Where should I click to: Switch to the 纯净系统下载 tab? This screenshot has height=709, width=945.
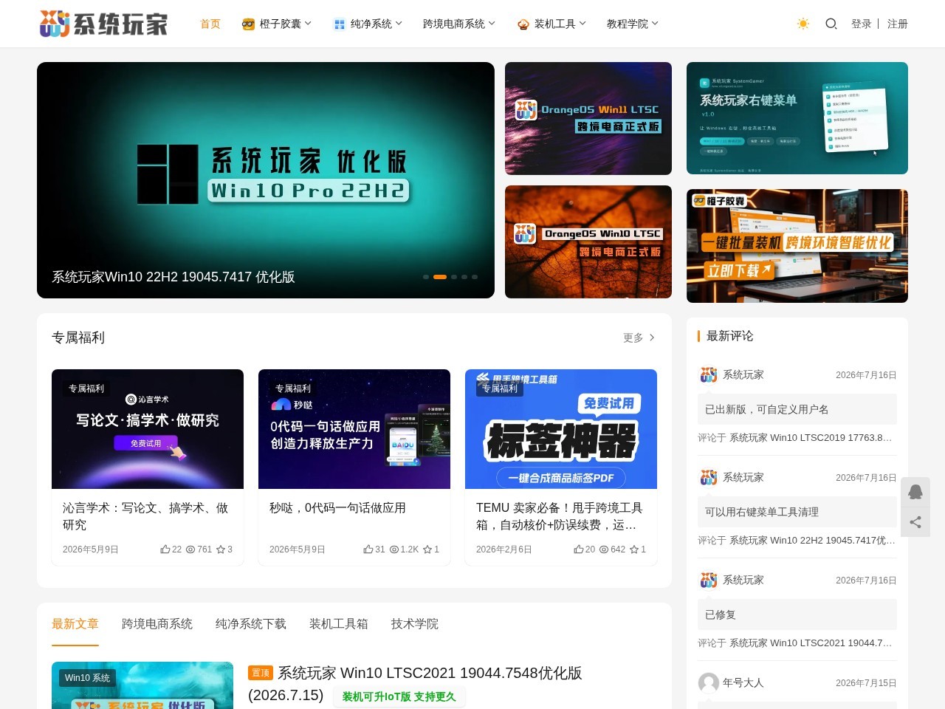(x=251, y=624)
